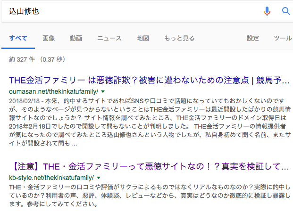Open the 地図 tab
The image size is (293, 212).
(143, 38)
